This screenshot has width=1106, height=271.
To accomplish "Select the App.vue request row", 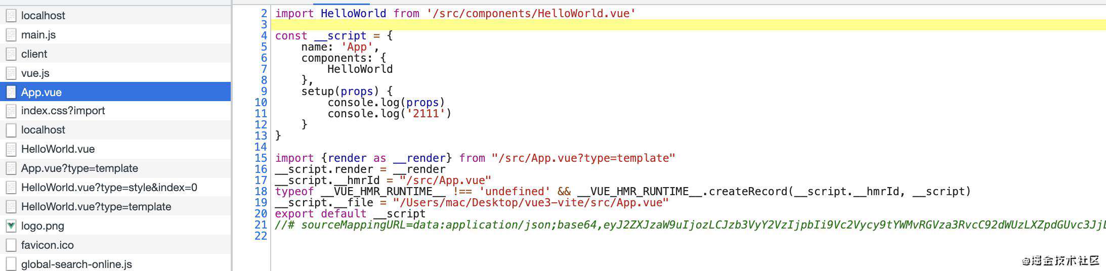I will [115, 92].
